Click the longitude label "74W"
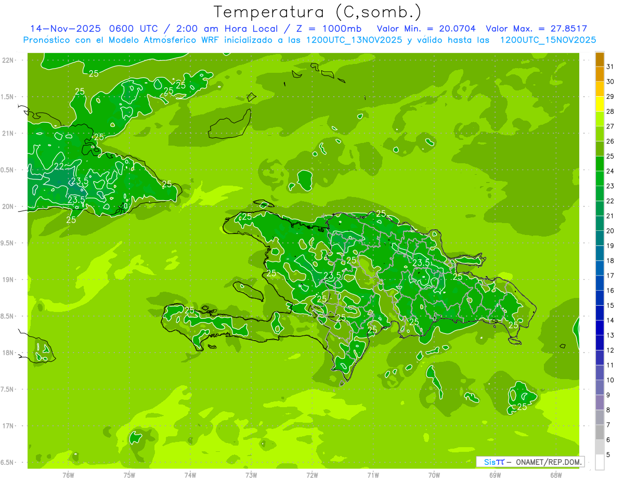This screenshot has width=624, height=482. pos(190,475)
